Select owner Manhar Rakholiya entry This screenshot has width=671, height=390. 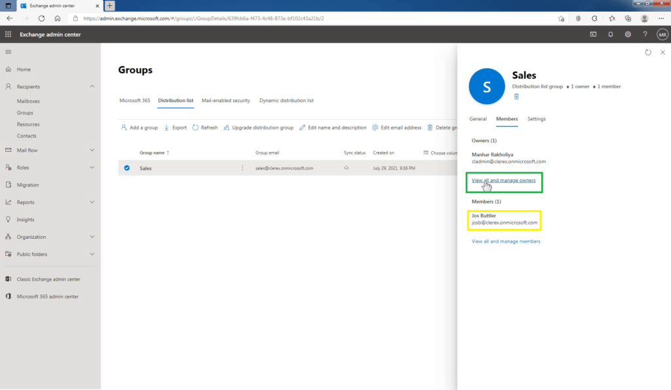point(508,158)
